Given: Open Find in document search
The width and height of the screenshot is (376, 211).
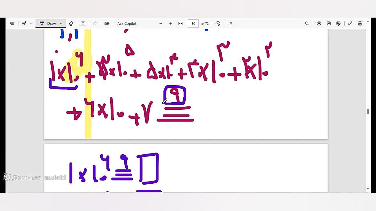Looking at the screenshot, I should 307,23.
